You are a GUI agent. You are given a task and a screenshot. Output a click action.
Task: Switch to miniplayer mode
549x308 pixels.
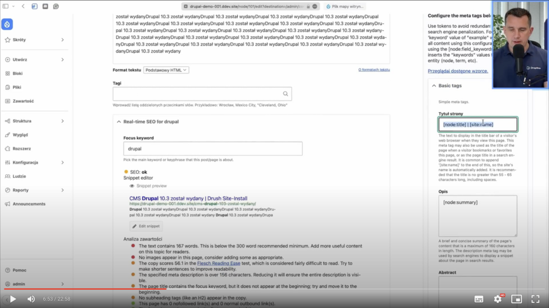pyautogui.click(x=516, y=299)
